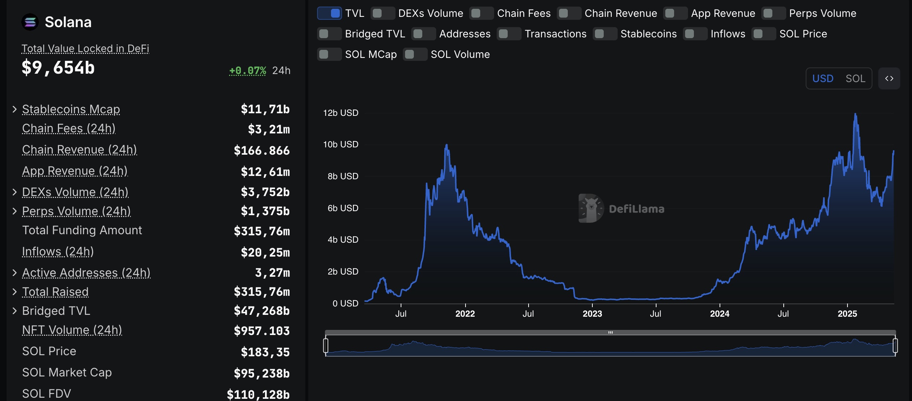Switch on the Perps Volume toggle
The height and width of the screenshot is (401, 912).
coord(773,13)
